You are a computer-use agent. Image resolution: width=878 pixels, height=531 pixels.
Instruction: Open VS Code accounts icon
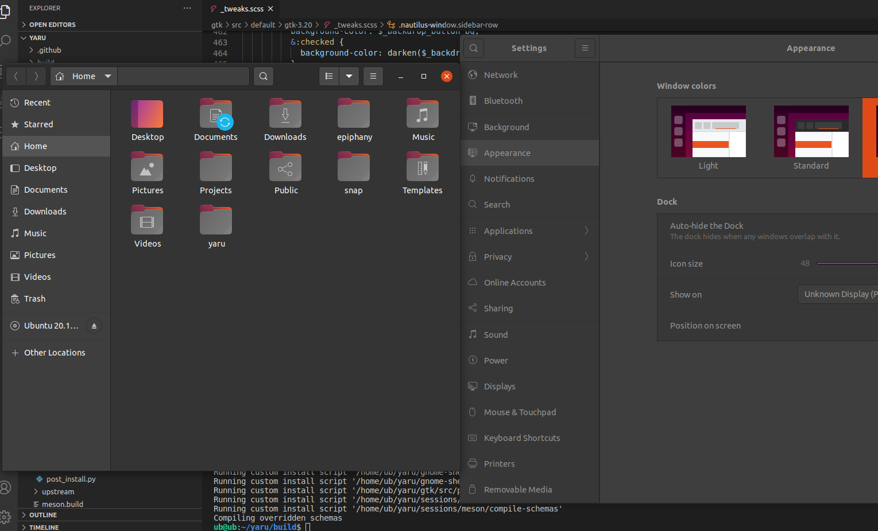[x=6, y=488]
